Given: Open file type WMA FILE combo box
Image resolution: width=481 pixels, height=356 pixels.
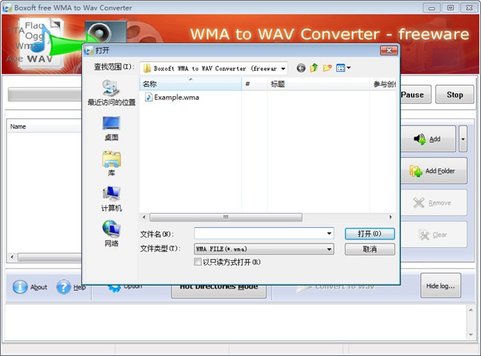Looking at the screenshot, I should coord(264,249).
